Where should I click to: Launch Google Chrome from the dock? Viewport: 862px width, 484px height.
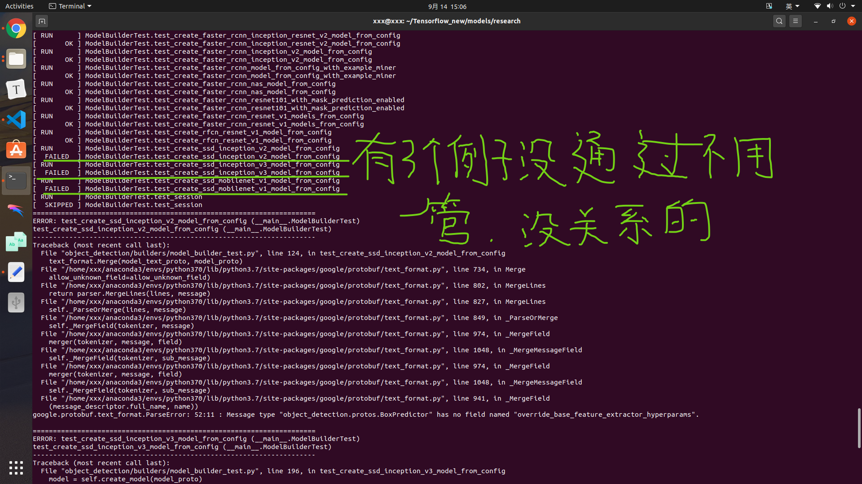coord(16,29)
